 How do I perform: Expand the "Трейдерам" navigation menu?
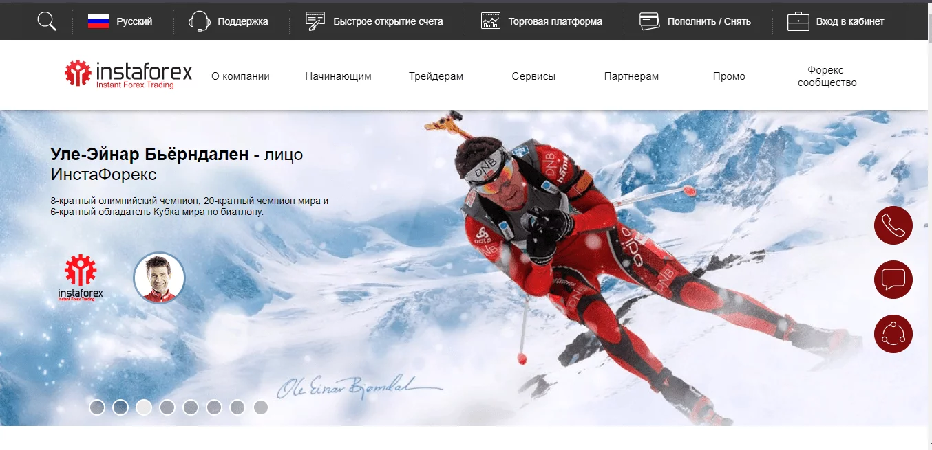tap(436, 76)
